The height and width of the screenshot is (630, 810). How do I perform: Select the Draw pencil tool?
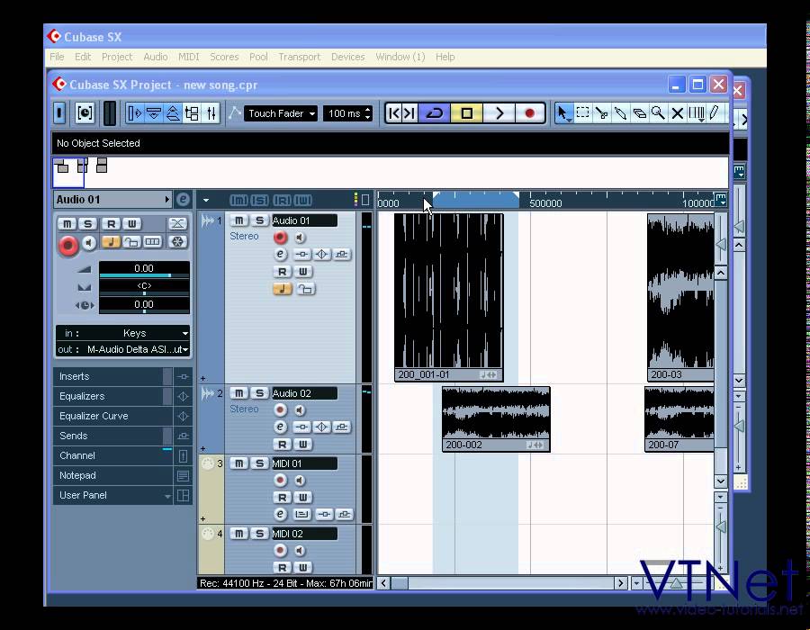(715, 113)
